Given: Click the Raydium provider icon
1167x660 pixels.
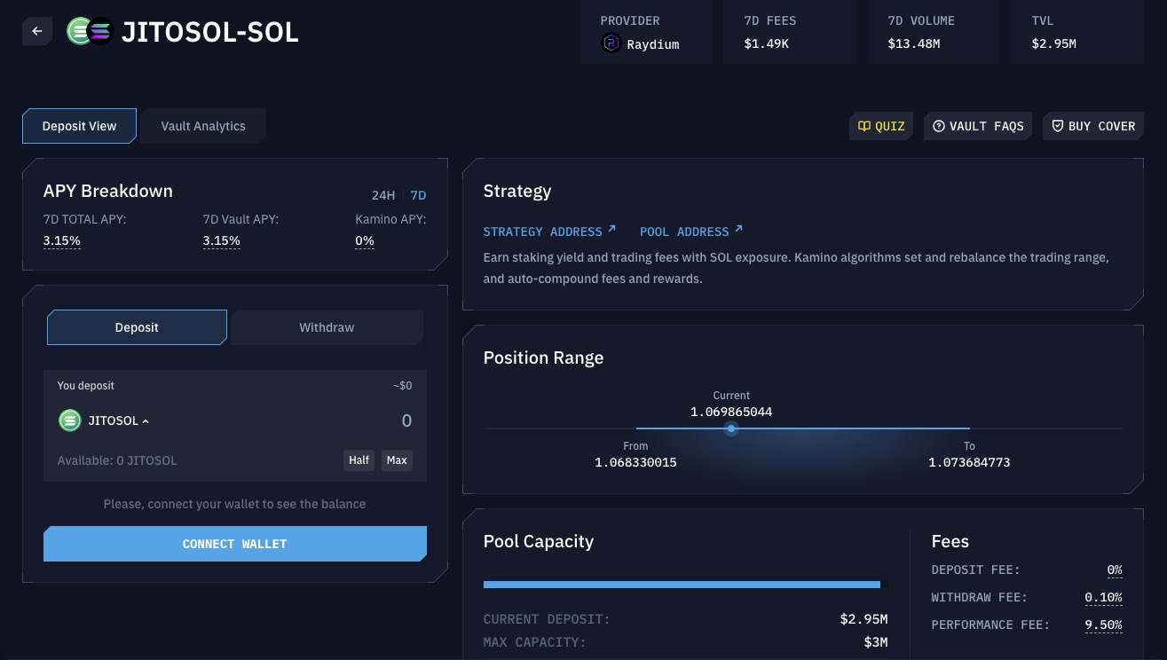Looking at the screenshot, I should point(611,43).
